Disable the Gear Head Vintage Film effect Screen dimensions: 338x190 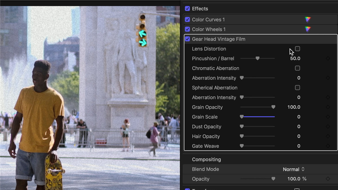coord(187,39)
